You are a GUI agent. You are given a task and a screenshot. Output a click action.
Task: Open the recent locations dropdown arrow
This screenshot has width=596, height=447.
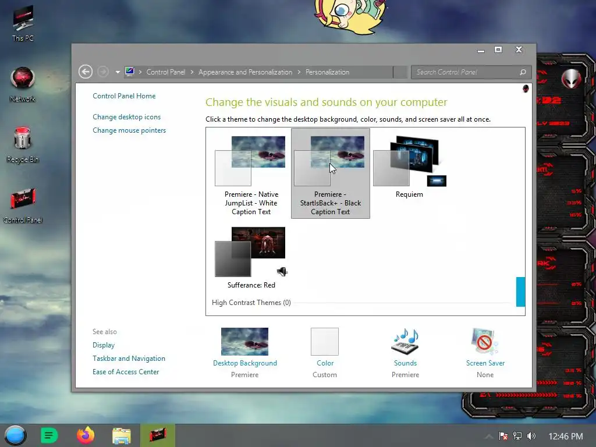118,72
